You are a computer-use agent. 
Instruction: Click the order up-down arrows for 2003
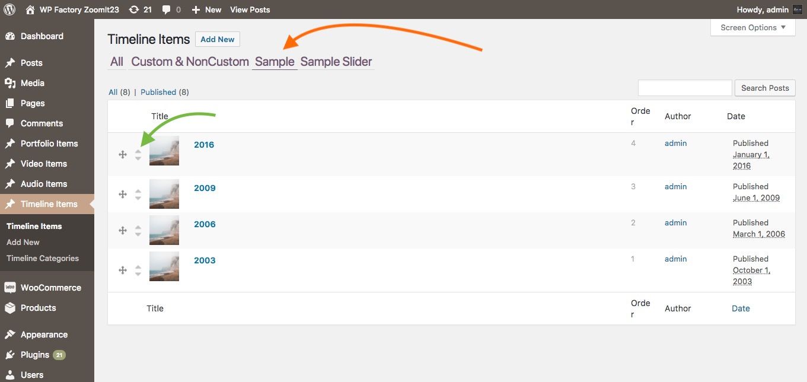point(138,270)
